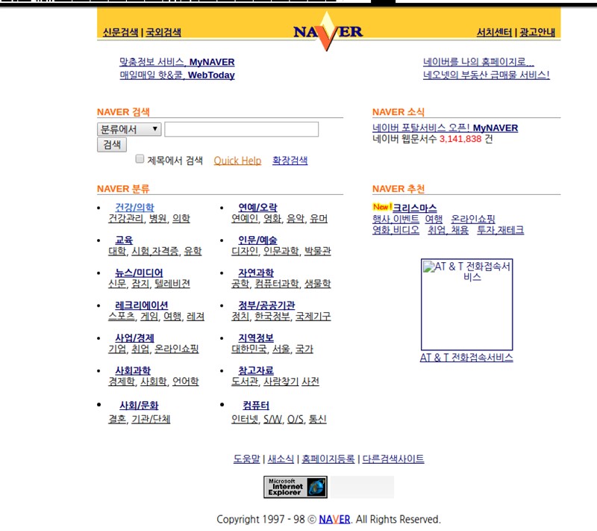Select the 결혼 subcategory link

[x=117, y=420]
